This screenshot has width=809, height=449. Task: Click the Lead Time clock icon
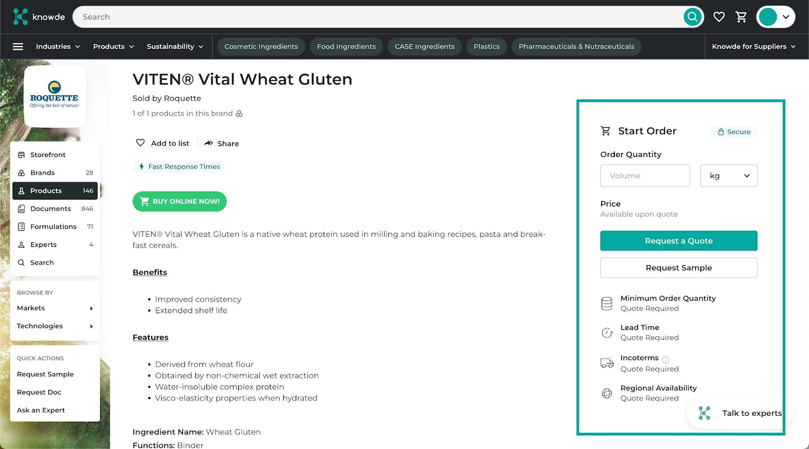(x=607, y=333)
